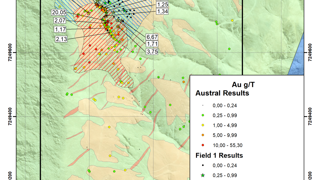Pick the 2,13 callout label
The height and width of the screenshot is (180, 320).
click(61, 39)
